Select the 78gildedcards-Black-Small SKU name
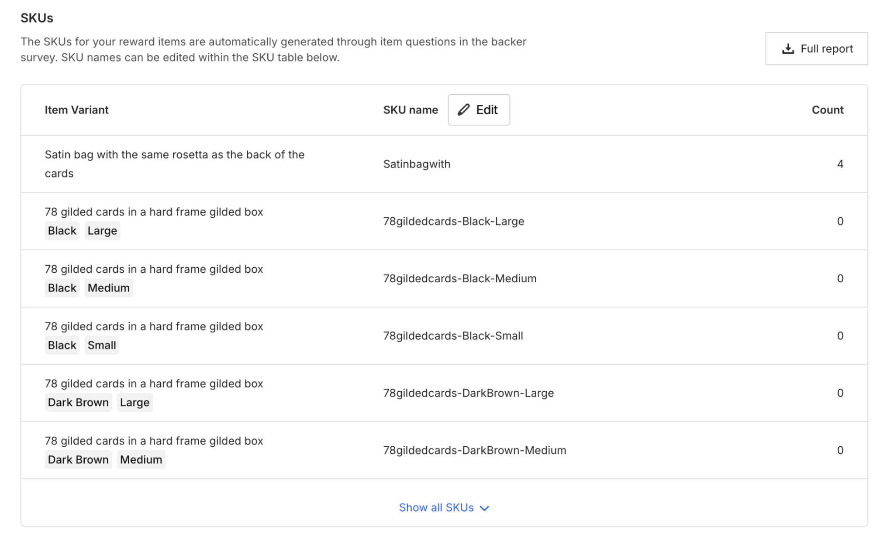The image size is (873, 534). 453,336
